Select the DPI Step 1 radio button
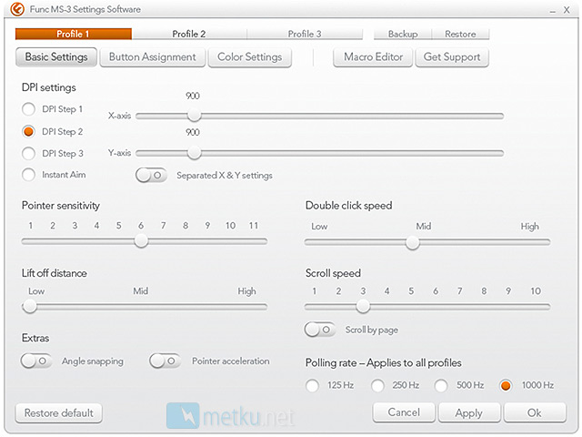The height and width of the screenshot is (437, 582). click(x=28, y=109)
